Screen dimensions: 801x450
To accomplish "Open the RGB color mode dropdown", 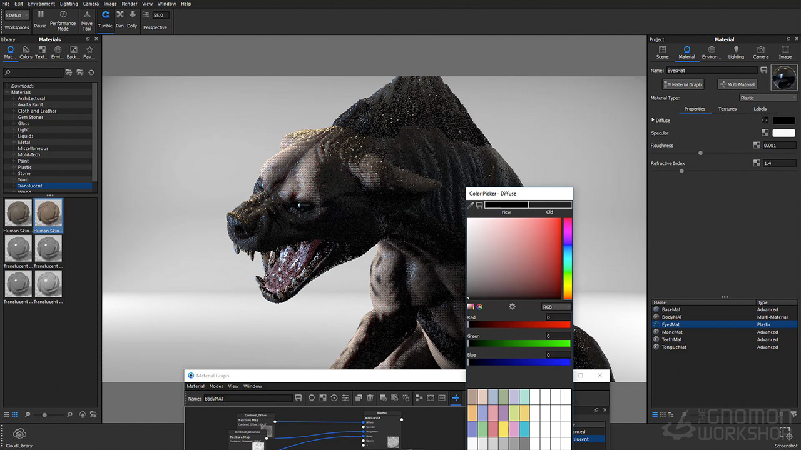I will click(556, 307).
